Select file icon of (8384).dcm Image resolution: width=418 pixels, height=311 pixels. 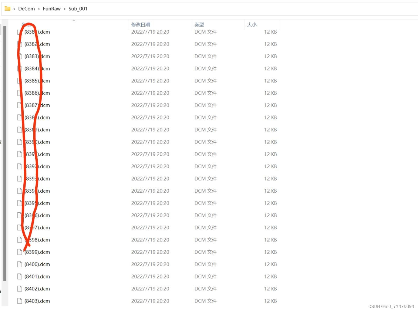[19, 68]
